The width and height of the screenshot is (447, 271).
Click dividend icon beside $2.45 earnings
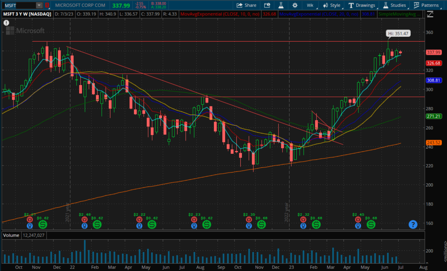click(x=371, y=225)
